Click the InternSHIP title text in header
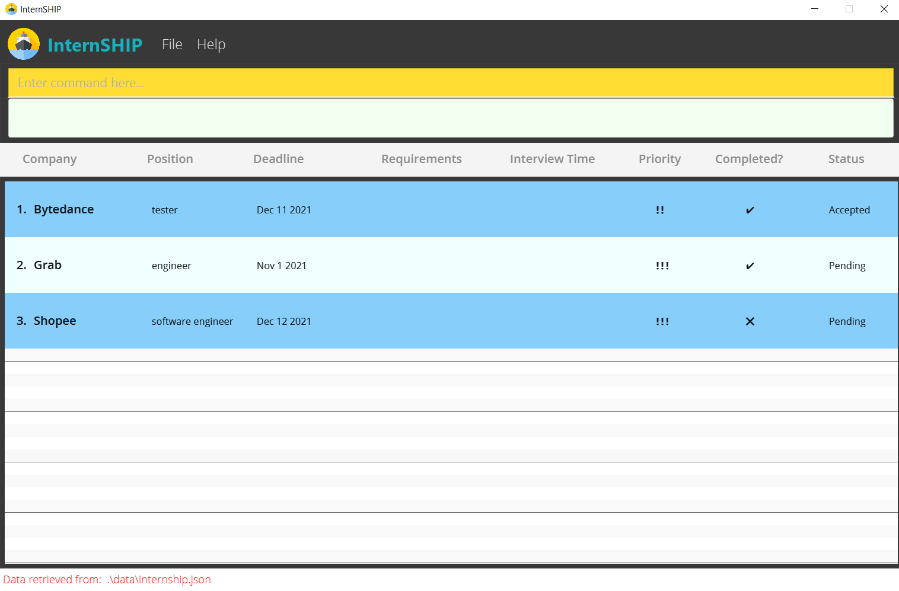The height and width of the screenshot is (591, 899). tap(95, 45)
